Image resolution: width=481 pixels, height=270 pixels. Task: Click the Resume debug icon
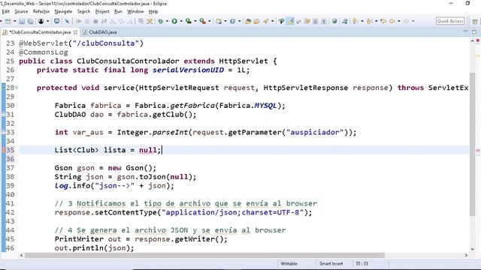click(x=78, y=21)
